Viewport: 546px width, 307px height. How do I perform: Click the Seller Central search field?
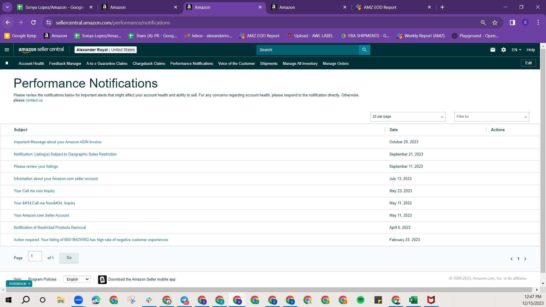pos(308,50)
